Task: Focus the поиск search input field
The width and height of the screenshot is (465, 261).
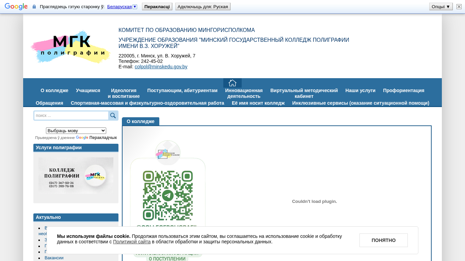Action: (71, 116)
